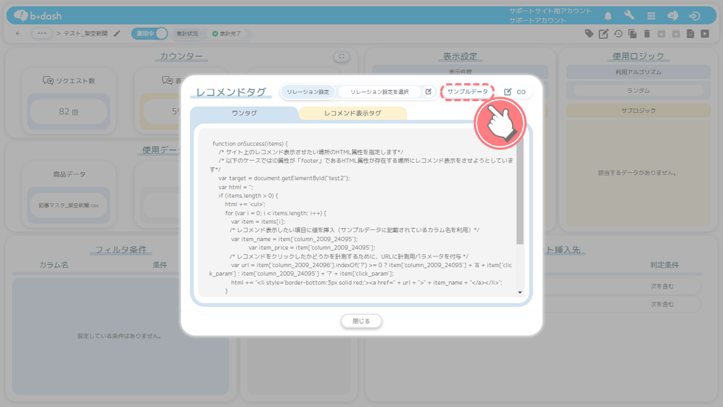
Task: Click the expand icon in カウンター panel
Action: coord(341,57)
